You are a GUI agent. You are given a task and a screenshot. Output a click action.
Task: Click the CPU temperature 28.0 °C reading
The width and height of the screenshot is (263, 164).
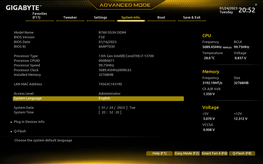point(209,58)
